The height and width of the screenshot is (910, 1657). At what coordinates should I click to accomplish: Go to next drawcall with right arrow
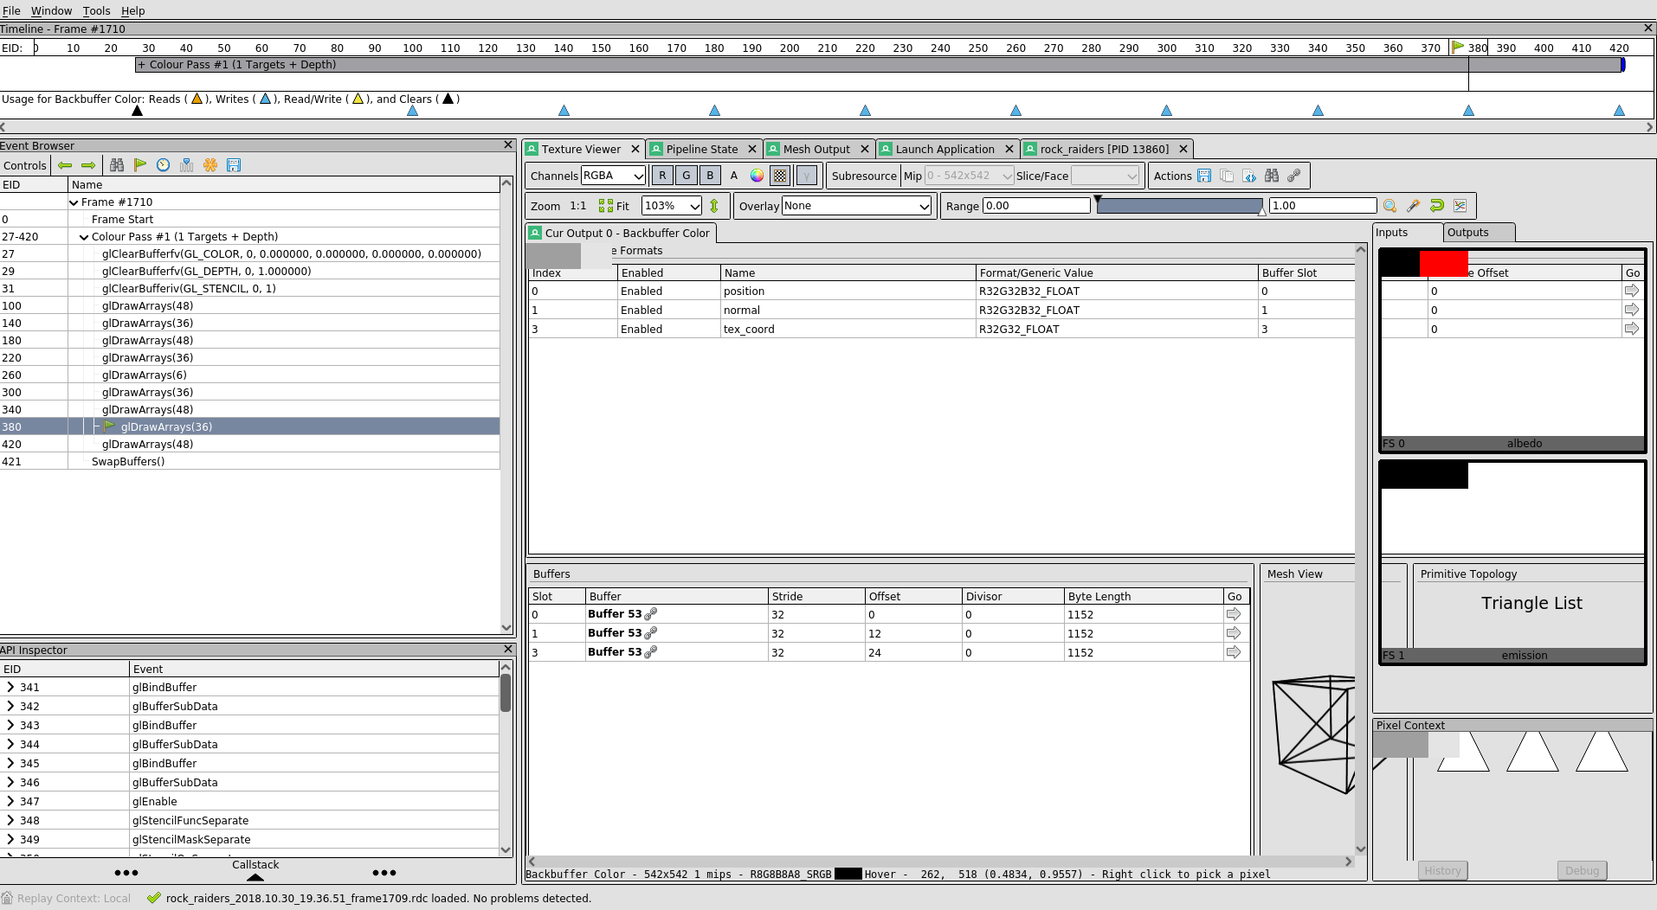pyautogui.click(x=88, y=165)
